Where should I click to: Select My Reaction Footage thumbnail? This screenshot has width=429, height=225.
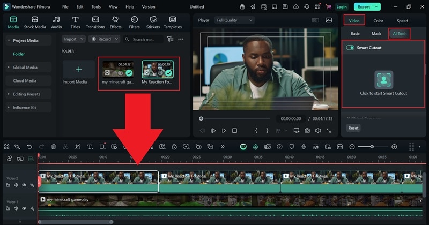157,69
